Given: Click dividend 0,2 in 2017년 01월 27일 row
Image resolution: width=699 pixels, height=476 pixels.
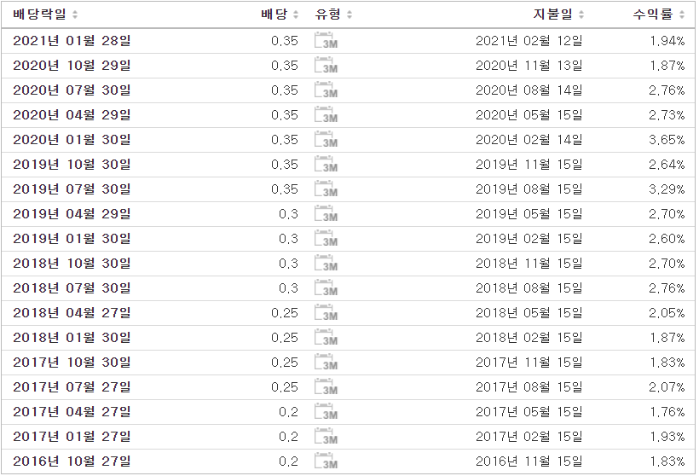Looking at the screenshot, I should (288, 437).
